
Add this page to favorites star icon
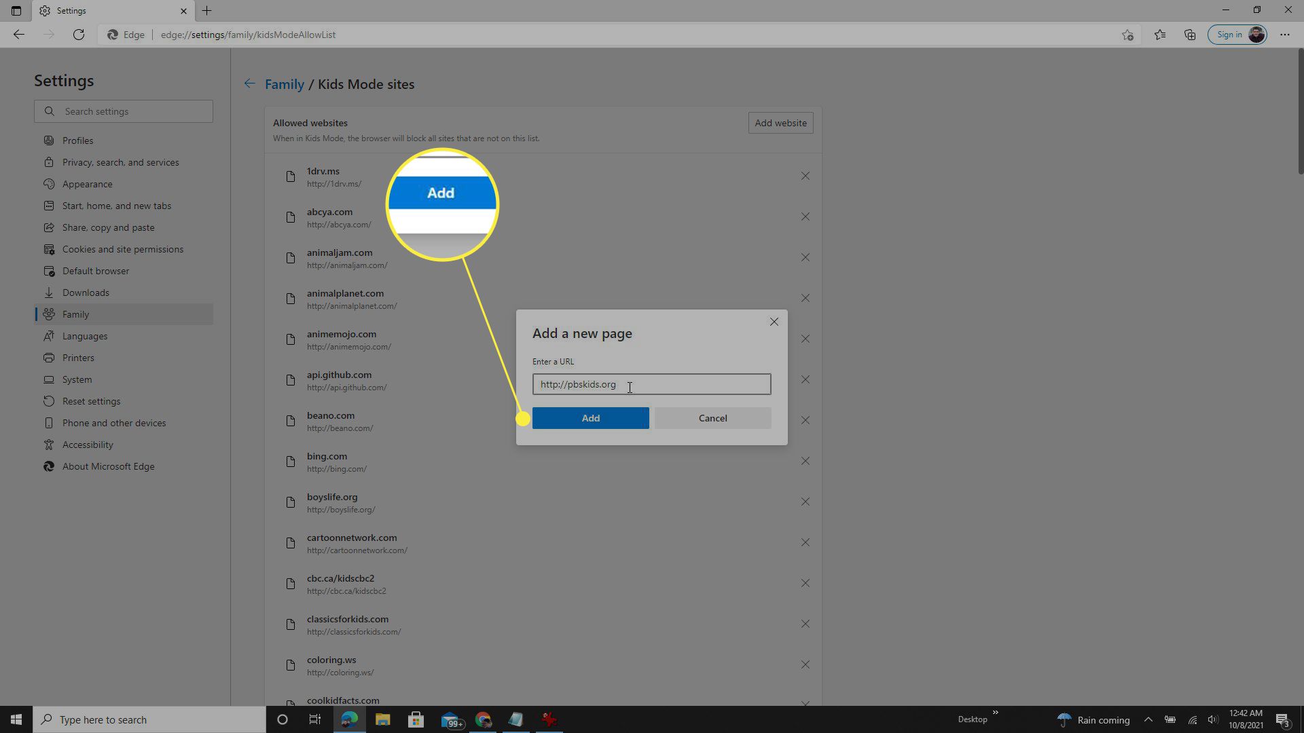coord(1127,35)
